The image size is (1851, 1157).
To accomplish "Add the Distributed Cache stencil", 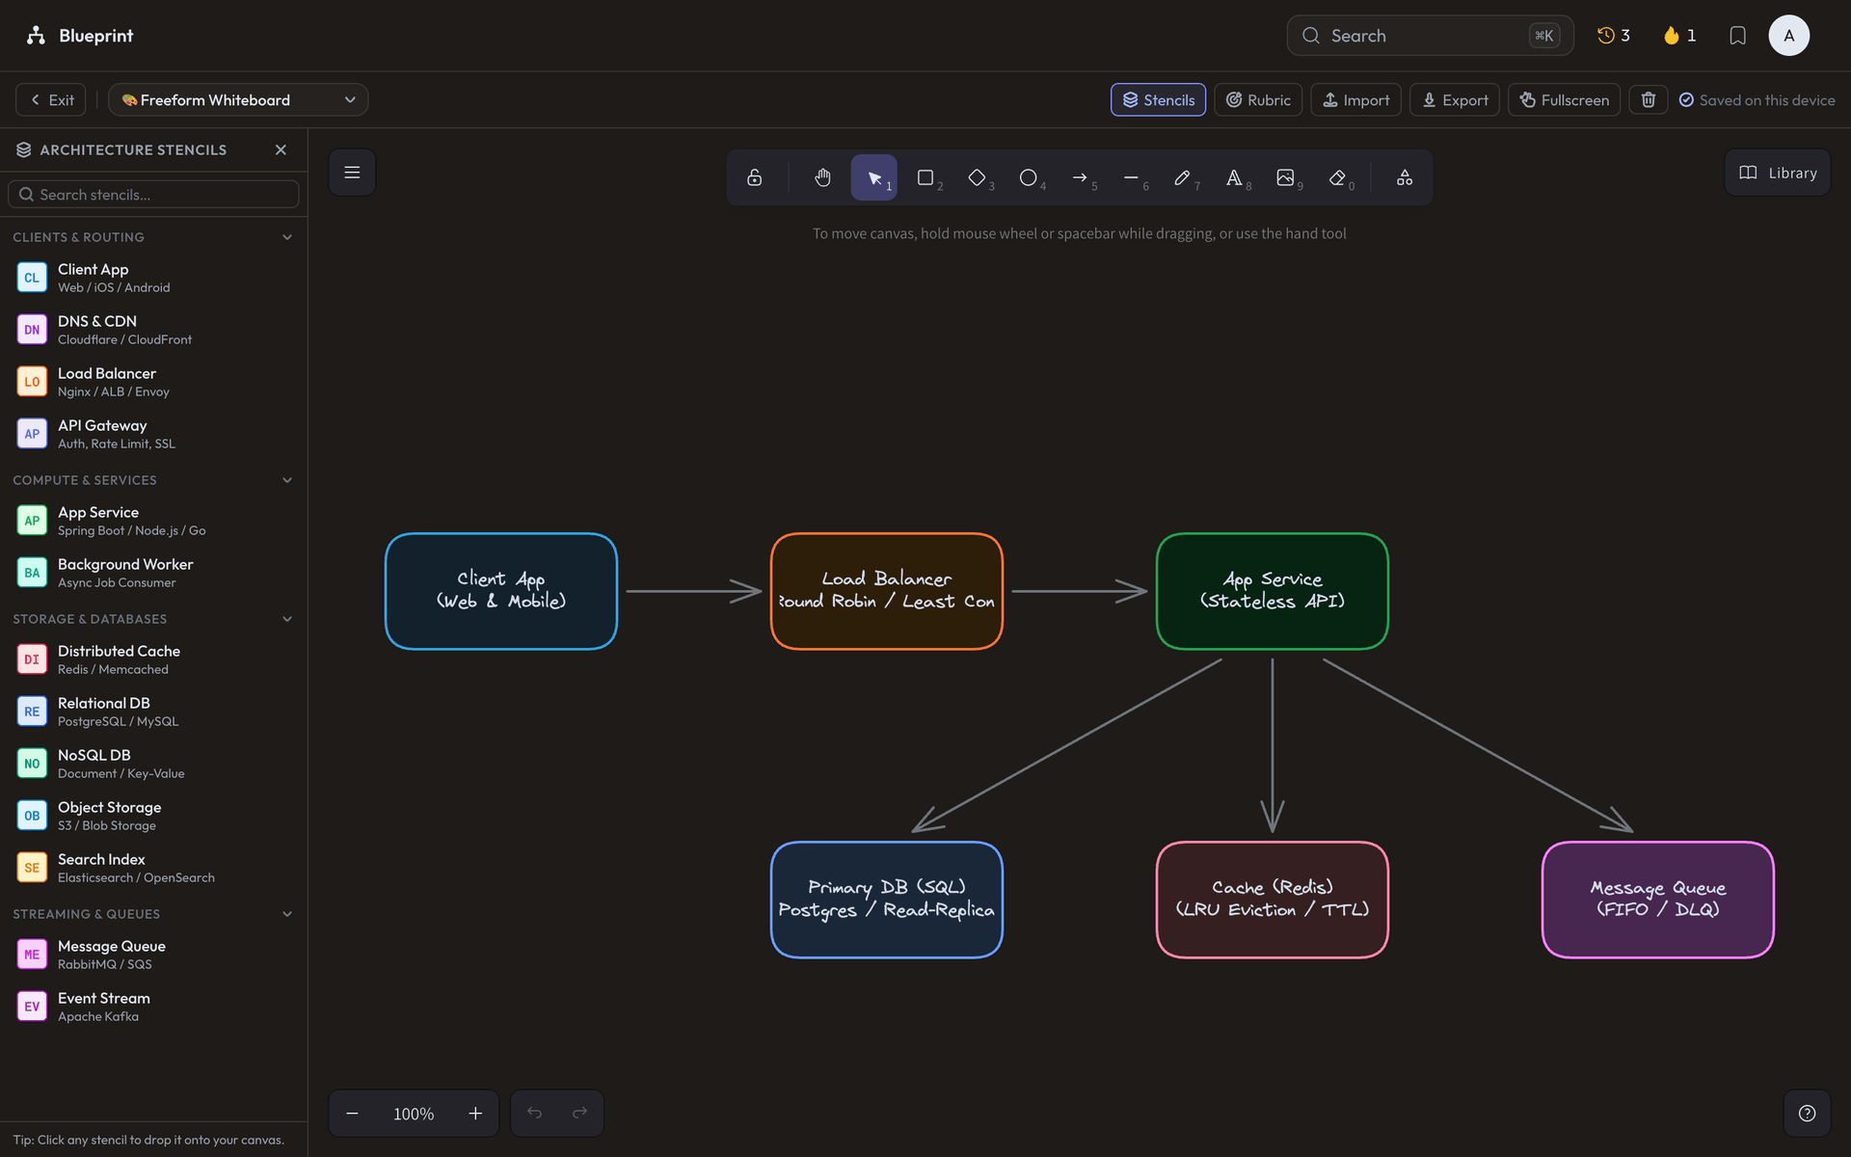I will click(153, 659).
